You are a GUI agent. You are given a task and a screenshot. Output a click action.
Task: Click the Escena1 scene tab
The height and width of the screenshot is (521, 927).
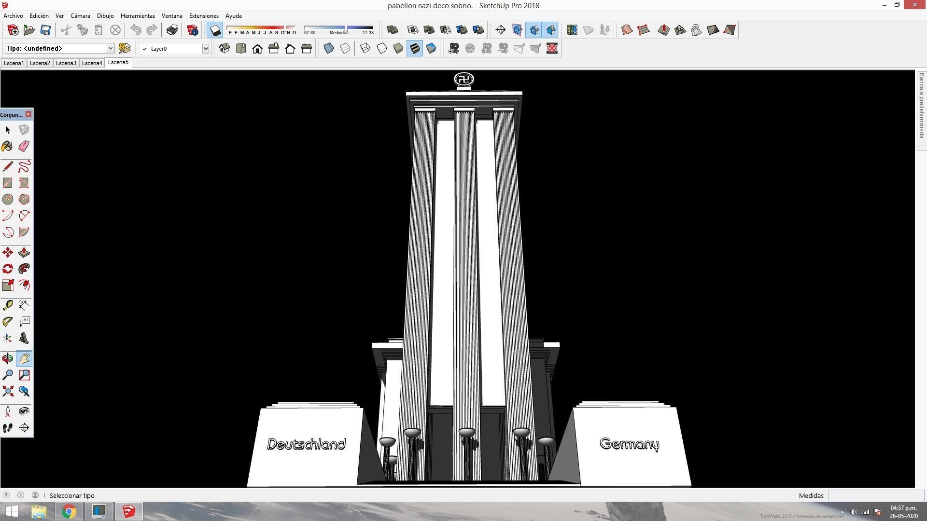[14, 63]
